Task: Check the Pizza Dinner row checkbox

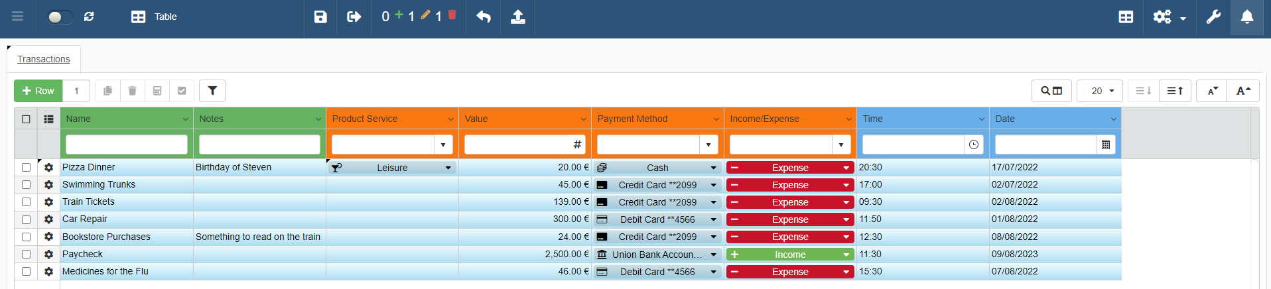Action: pos(26,168)
